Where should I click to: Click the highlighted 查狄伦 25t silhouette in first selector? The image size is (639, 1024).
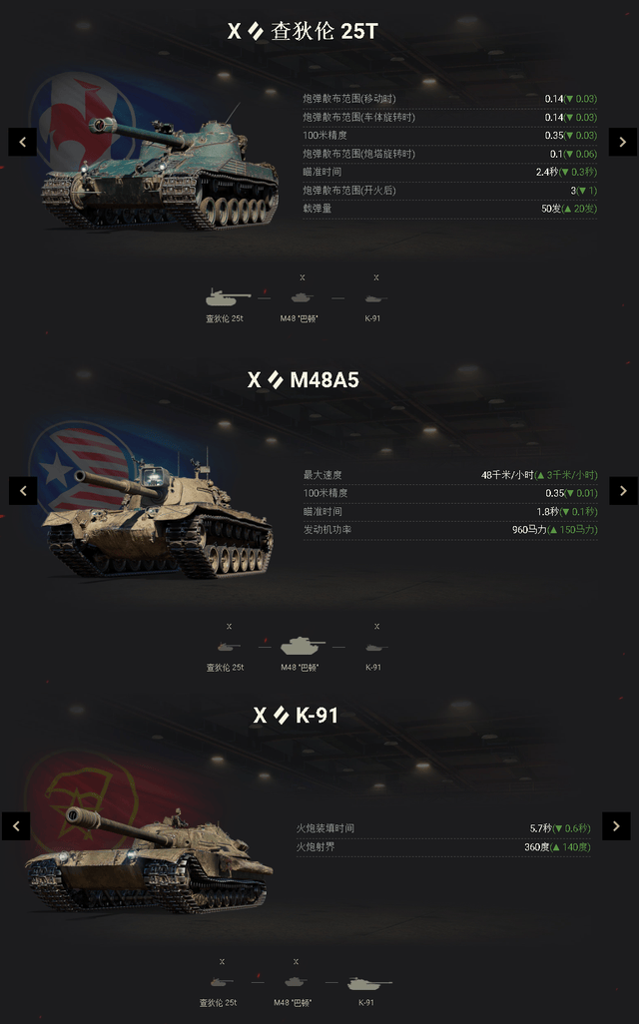228,297
